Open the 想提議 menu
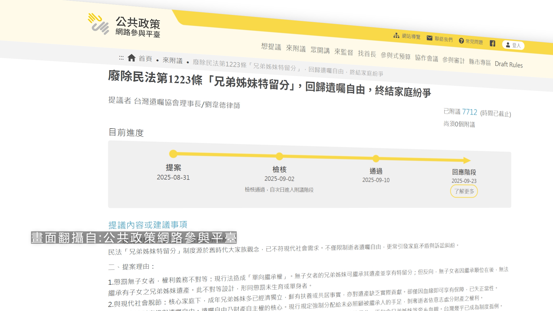The height and width of the screenshot is (311, 553). [x=271, y=47]
